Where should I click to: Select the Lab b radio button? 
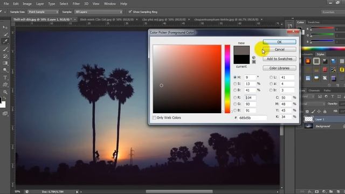(x=271, y=90)
